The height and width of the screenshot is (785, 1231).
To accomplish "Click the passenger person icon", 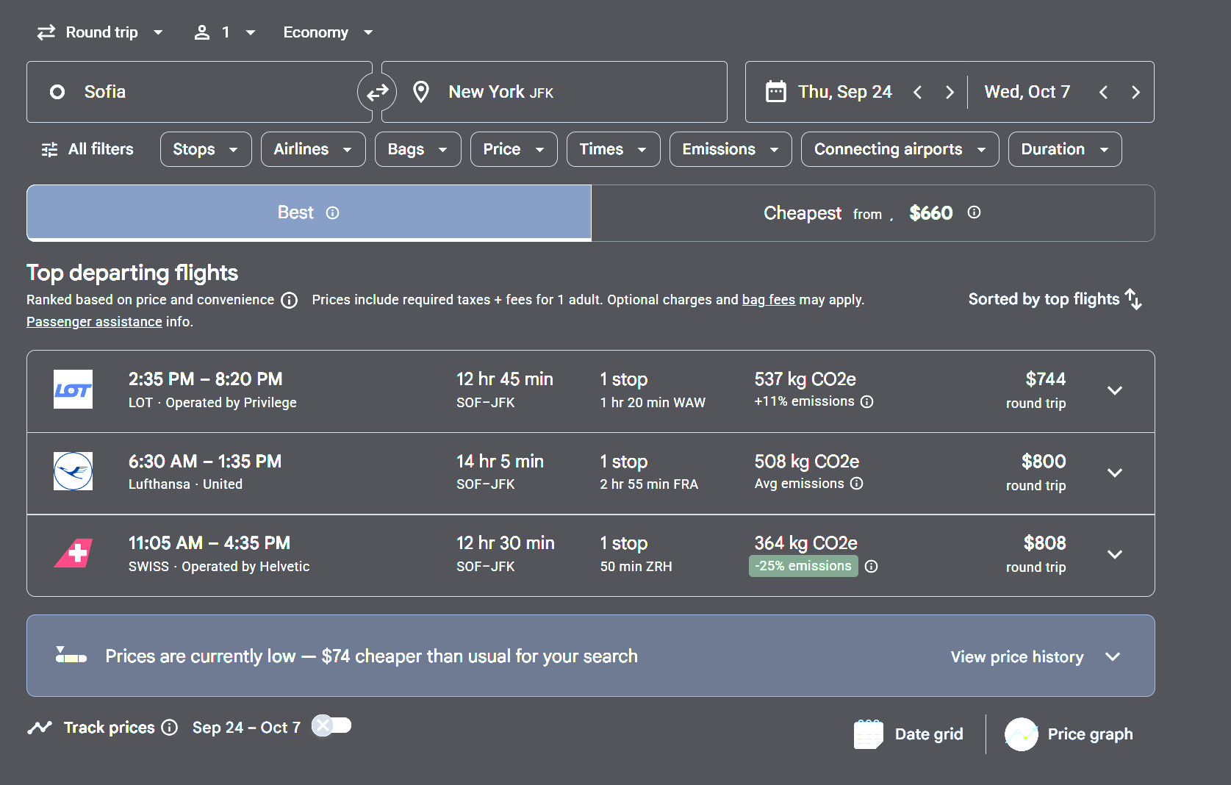I will 202,32.
